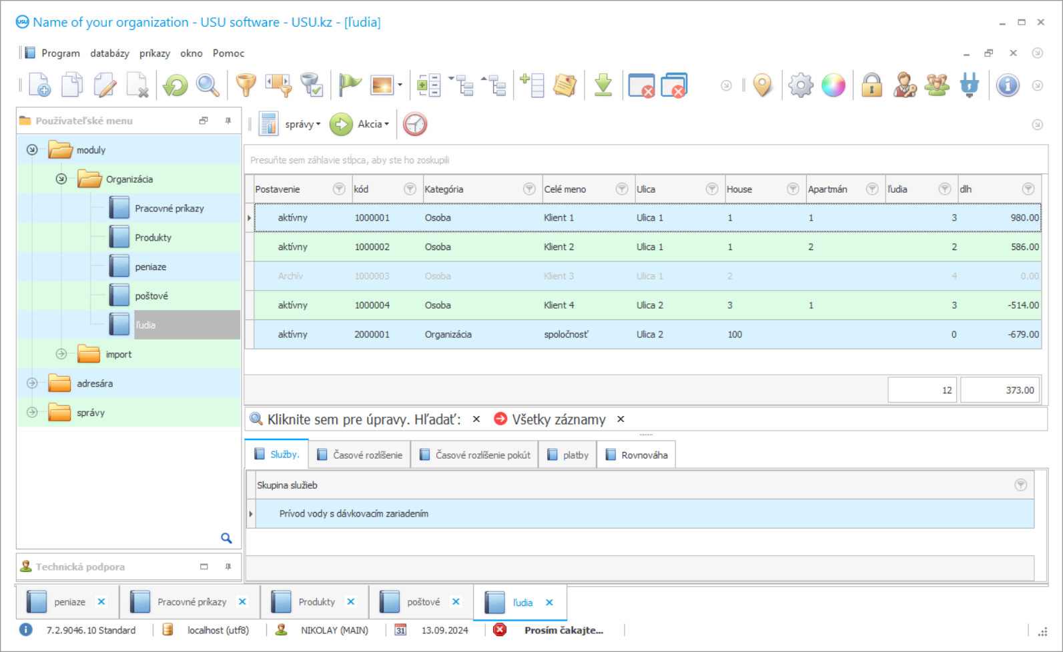Screen dimensions: 1063x652
Task: Click the green download arrow icon
Action: point(603,85)
